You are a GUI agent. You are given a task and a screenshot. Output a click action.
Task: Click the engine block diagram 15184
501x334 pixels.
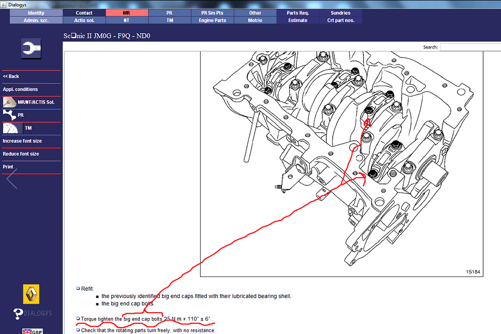tap(342, 164)
